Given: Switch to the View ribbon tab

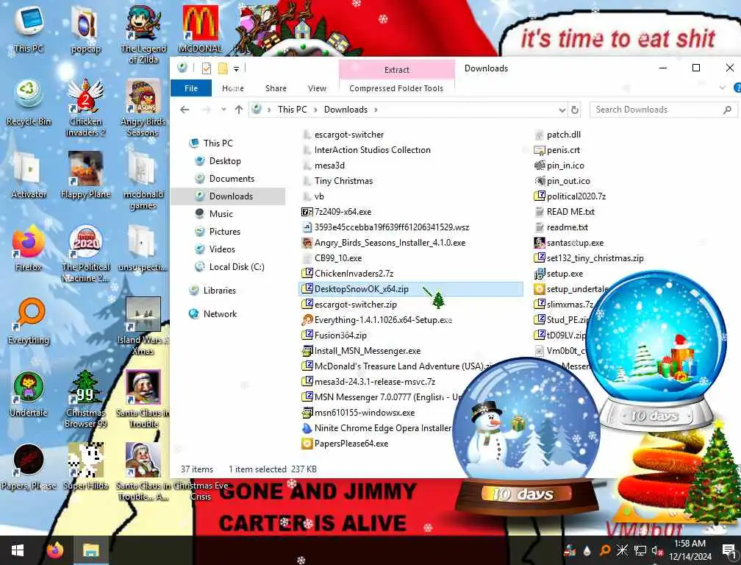Looking at the screenshot, I should 317,88.
